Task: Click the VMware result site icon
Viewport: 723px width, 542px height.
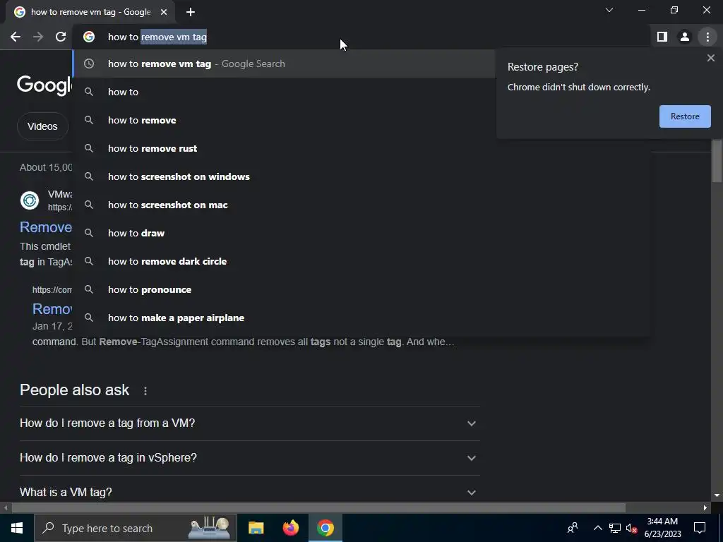Action: (30, 200)
